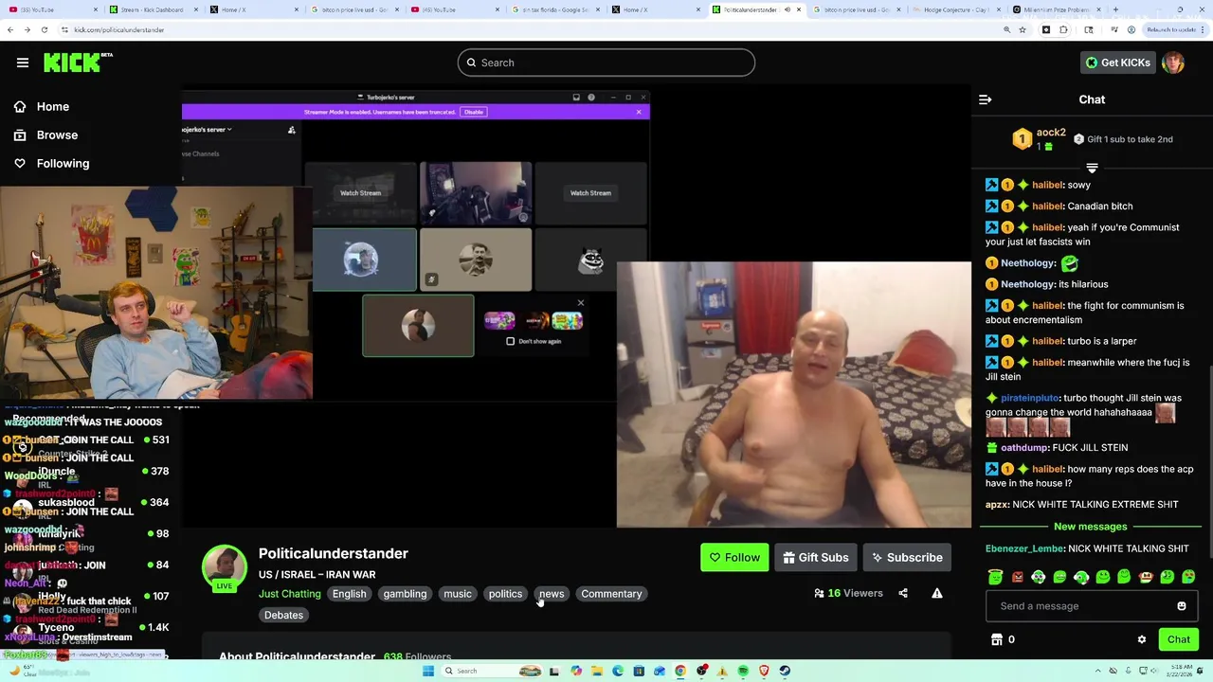
Task: Bookmark the page with the star icon
Action: click(x=1023, y=29)
